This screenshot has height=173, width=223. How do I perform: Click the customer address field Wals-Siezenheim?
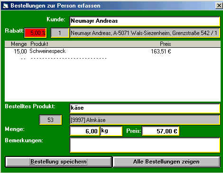pyautogui.click(x=145, y=33)
